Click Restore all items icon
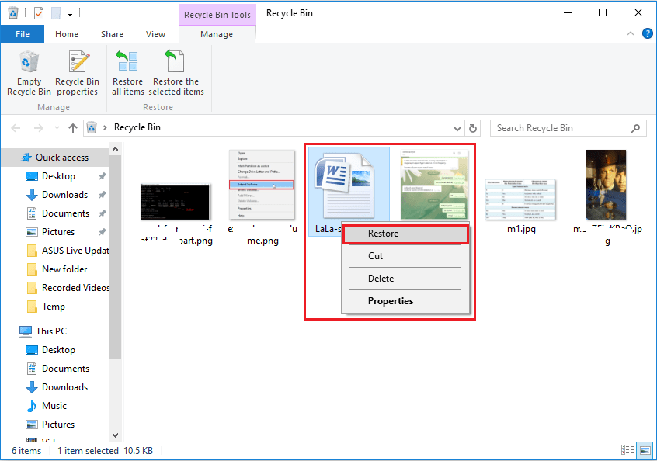657x461 pixels. [127, 73]
